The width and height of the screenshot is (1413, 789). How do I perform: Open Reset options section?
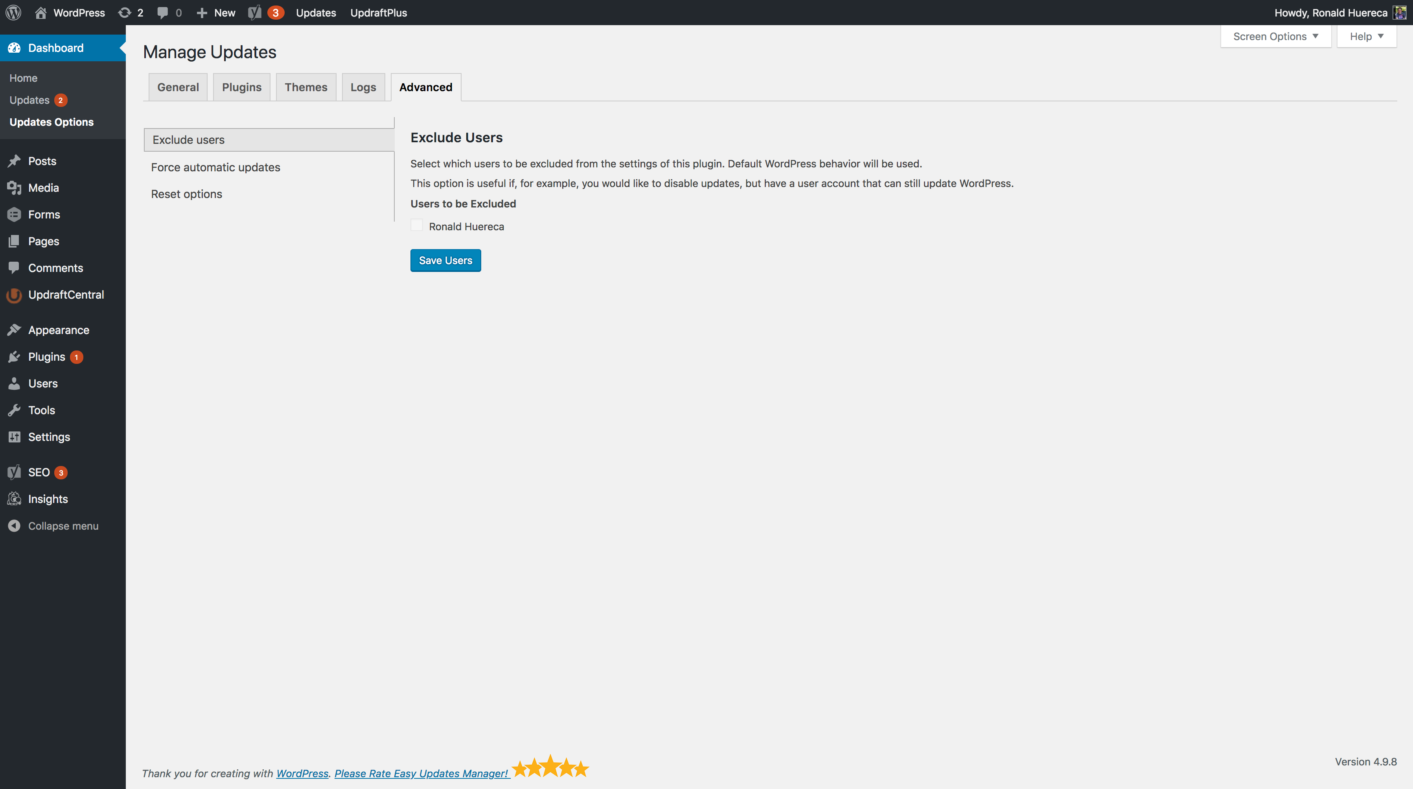coord(186,194)
